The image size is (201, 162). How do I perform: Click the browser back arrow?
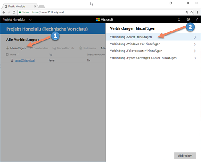tap(4, 12)
